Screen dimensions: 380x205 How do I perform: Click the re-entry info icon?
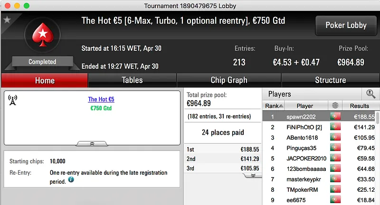tap(71, 180)
